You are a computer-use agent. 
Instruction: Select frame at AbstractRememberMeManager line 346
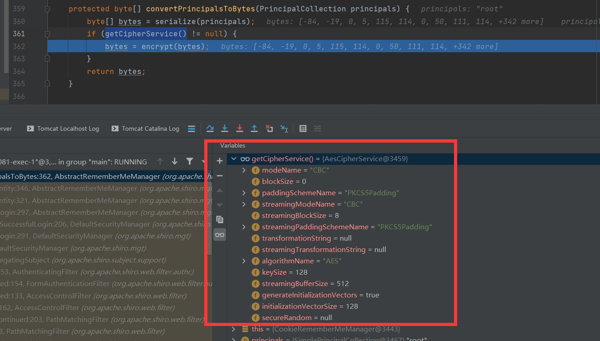tap(106, 188)
